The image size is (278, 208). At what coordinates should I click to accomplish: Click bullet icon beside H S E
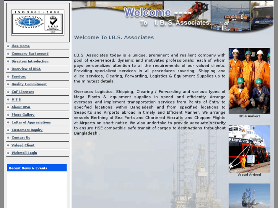click(8, 99)
